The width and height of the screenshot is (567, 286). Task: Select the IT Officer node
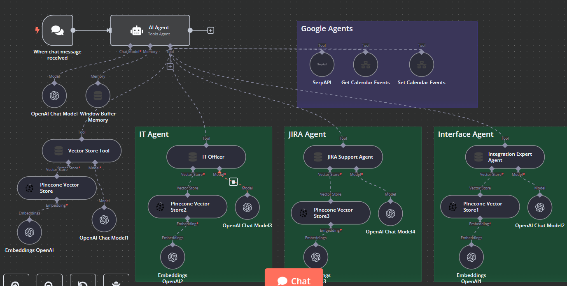(206, 157)
